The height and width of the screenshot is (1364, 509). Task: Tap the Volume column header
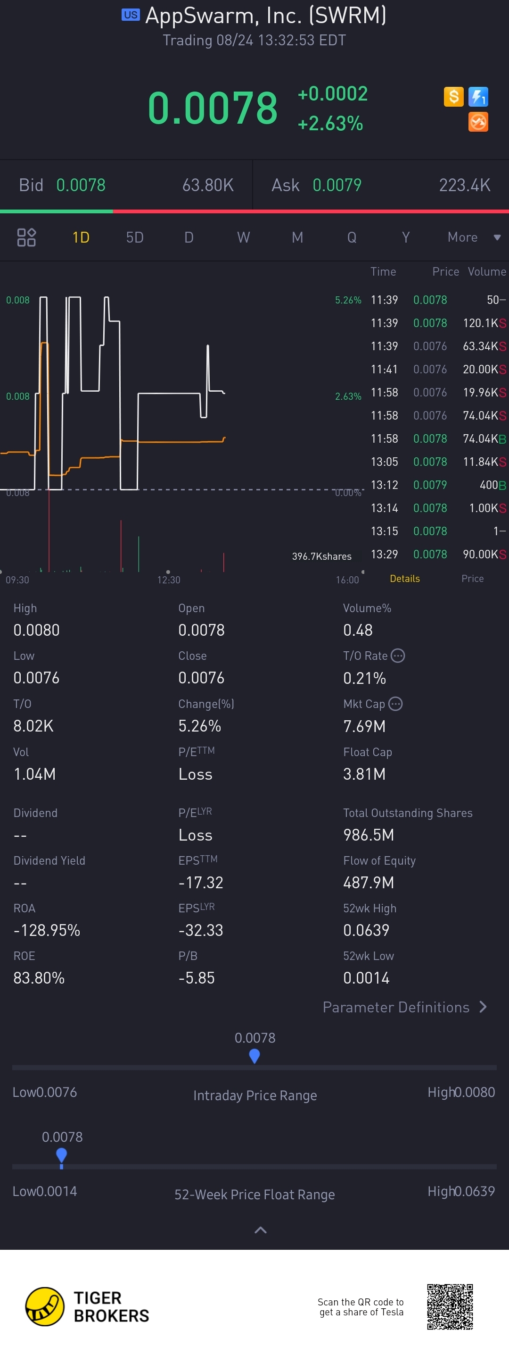pyautogui.click(x=487, y=272)
